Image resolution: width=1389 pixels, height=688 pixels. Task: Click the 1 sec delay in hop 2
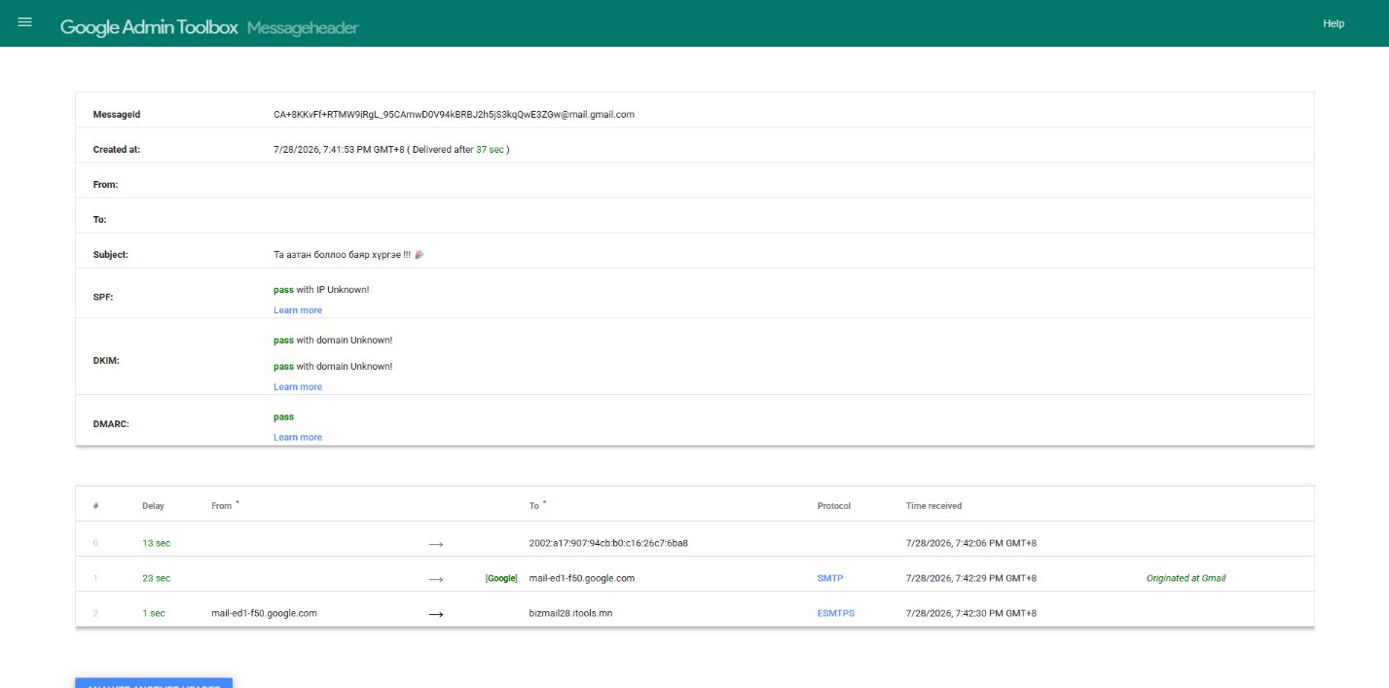coord(154,613)
